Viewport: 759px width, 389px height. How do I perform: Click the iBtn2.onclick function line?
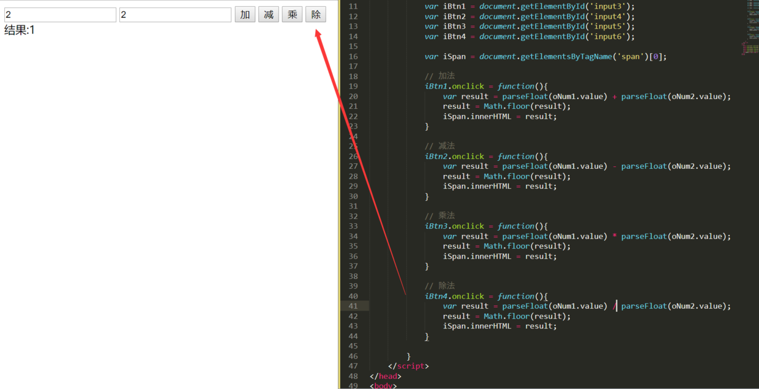tap(486, 156)
